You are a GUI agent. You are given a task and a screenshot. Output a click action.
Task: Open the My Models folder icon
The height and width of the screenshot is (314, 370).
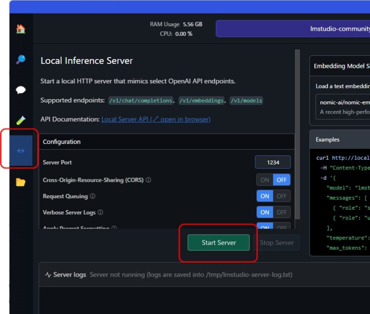coord(21,182)
